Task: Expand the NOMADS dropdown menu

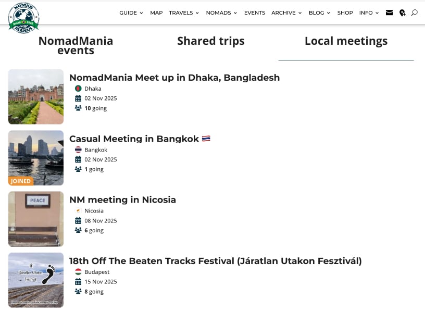Action: tap(221, 13)
